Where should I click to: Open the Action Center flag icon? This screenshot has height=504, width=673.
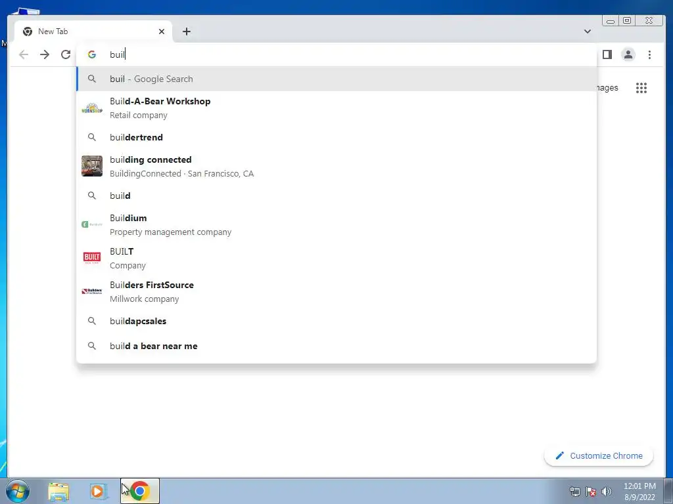pyautogui.click(x=591, y=492)
